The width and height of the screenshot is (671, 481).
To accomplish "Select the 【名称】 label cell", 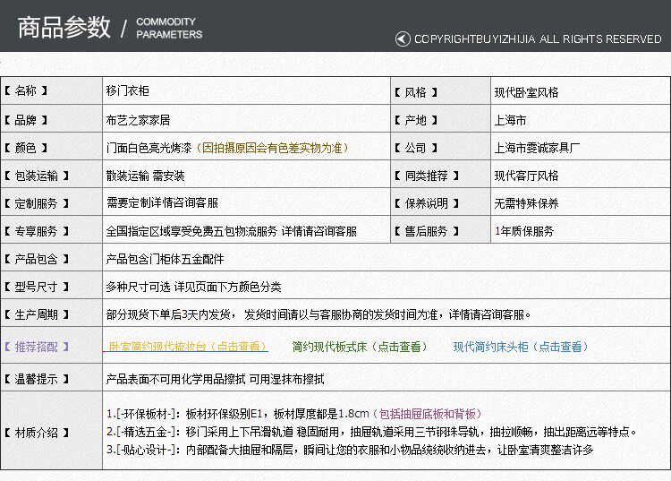I will [51, 90].
